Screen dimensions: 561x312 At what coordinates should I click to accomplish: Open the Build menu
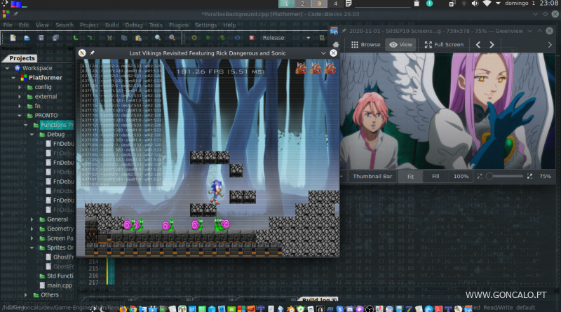[111, 25]
